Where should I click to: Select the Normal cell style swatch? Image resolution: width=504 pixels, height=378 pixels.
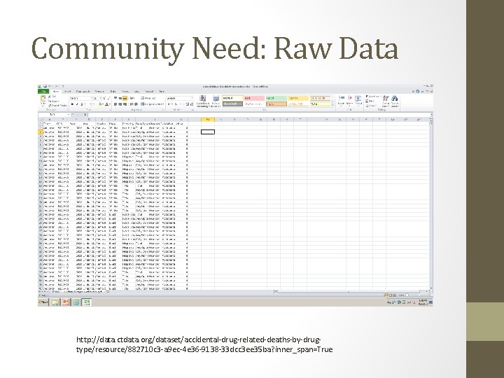(232, 98)
